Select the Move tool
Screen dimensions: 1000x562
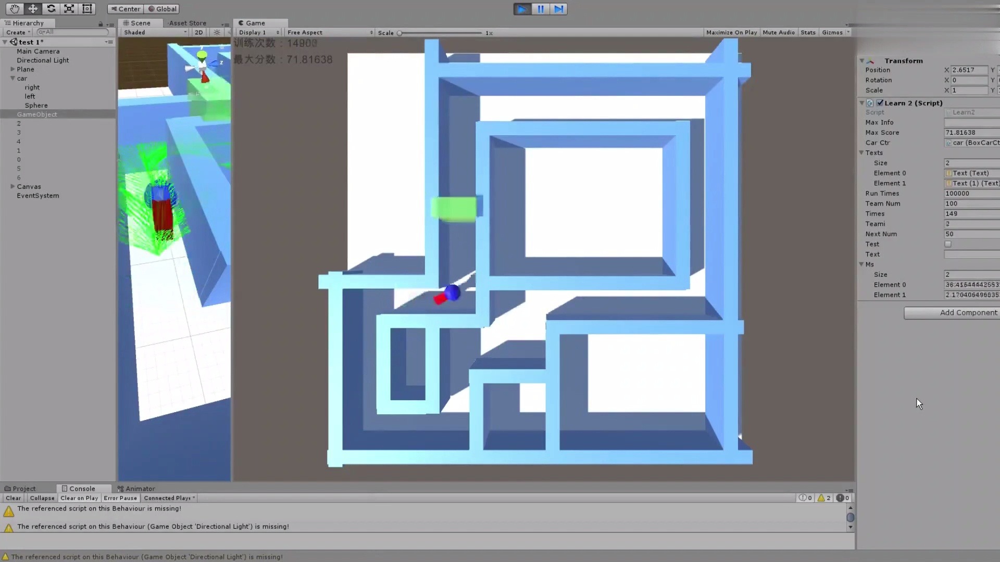32,9
